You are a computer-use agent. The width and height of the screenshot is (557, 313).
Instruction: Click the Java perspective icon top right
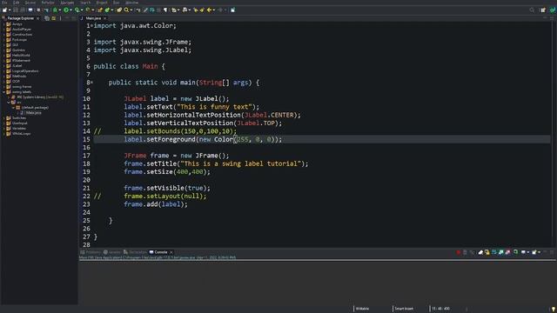pyautogui.click(x=553, y=10)
